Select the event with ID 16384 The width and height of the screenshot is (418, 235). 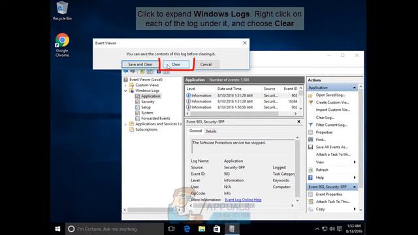click(x=242, y=101)
